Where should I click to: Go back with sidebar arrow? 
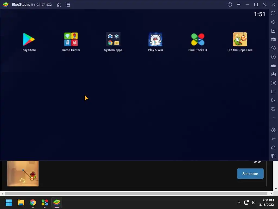point(273,139)
